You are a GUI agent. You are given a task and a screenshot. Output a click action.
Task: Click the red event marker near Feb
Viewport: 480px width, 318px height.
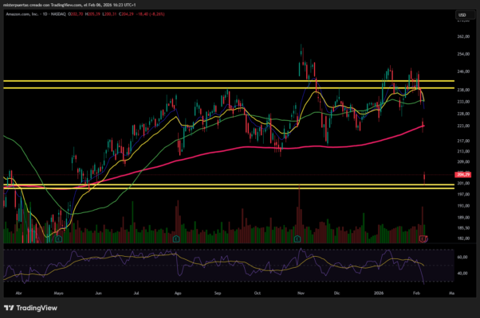(423, 238)
